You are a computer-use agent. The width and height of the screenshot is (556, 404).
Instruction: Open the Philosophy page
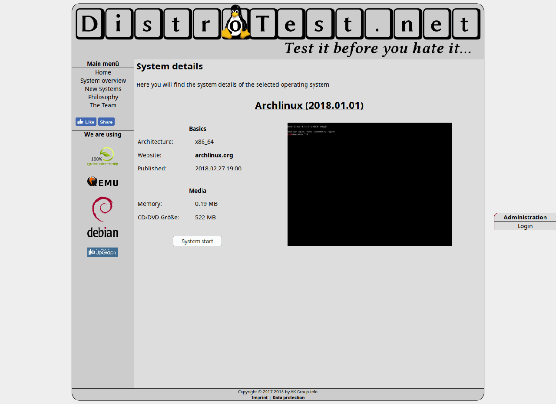point(103,97)
